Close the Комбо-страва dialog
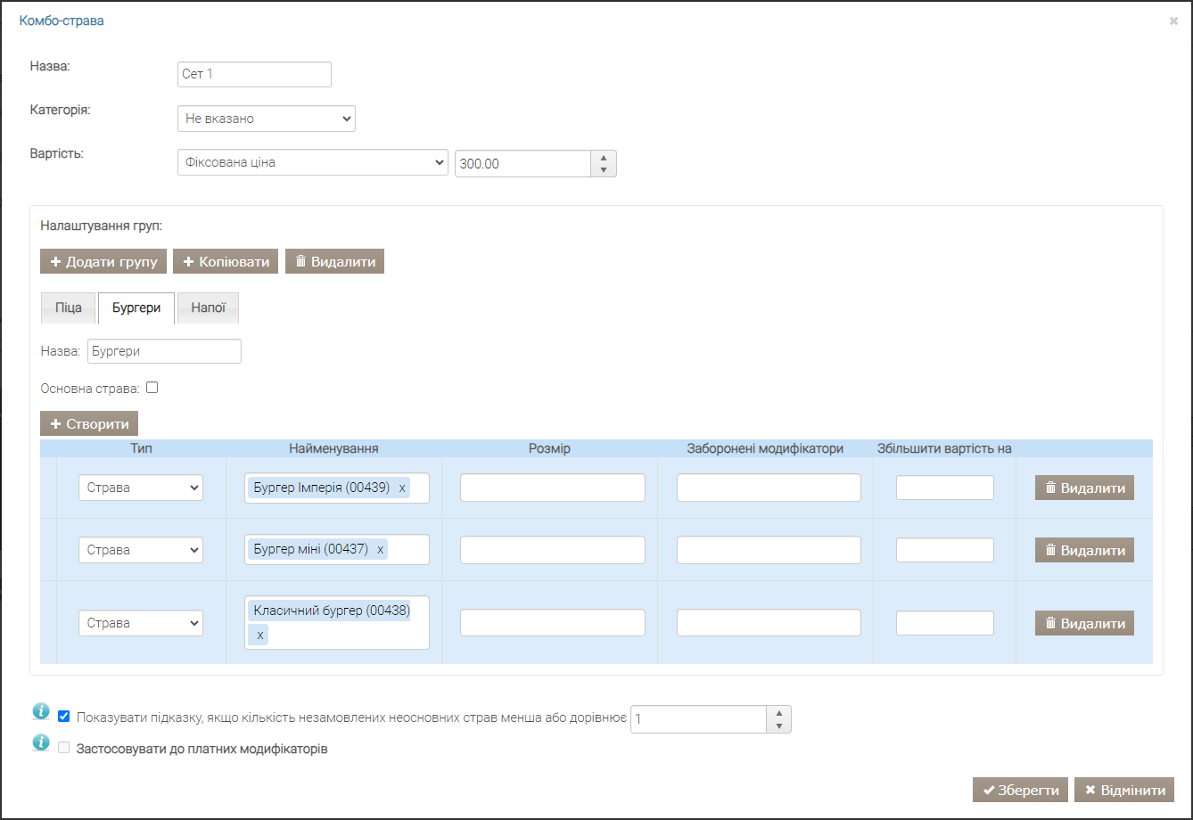1193x820 pixels. 1173,20
